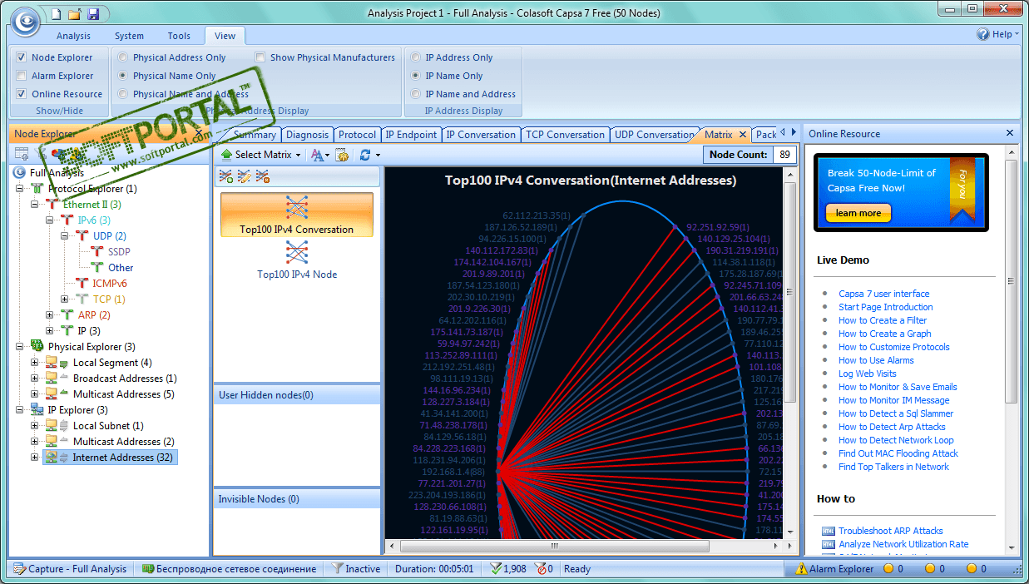Click the alarm warning icon in status bar
The image size is (1029, 584).
[802, 569]
